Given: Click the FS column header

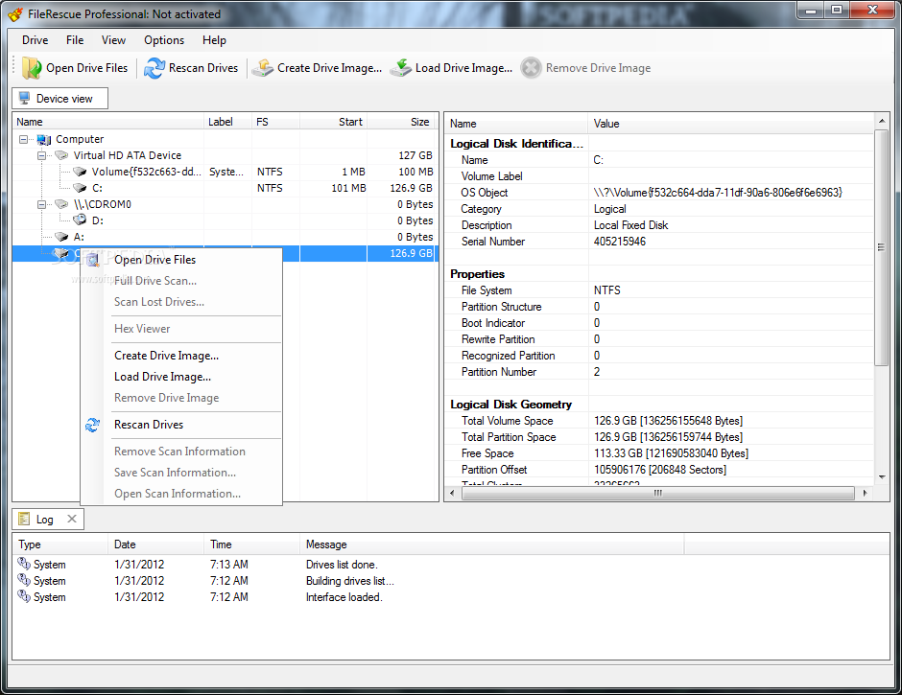Looking at the screenshot, I should click(275, 122).
